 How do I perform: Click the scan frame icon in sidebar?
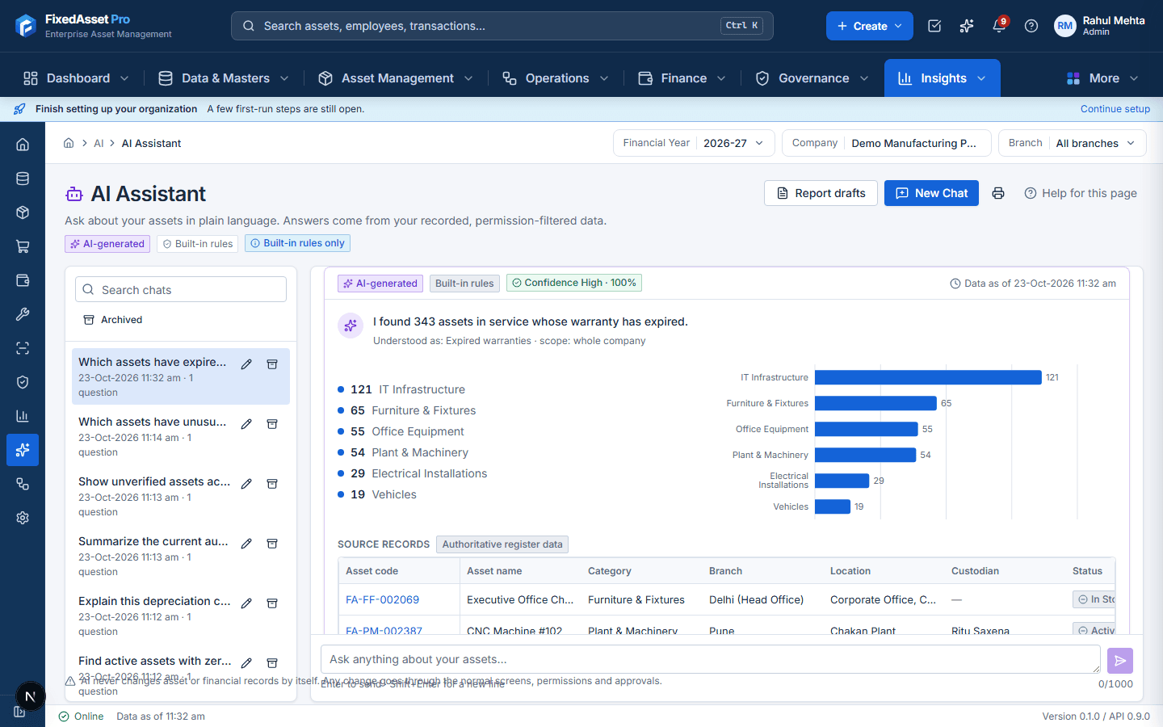click(x=23, y=348)
